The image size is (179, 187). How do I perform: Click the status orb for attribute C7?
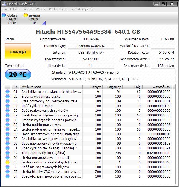click(7, 172)
